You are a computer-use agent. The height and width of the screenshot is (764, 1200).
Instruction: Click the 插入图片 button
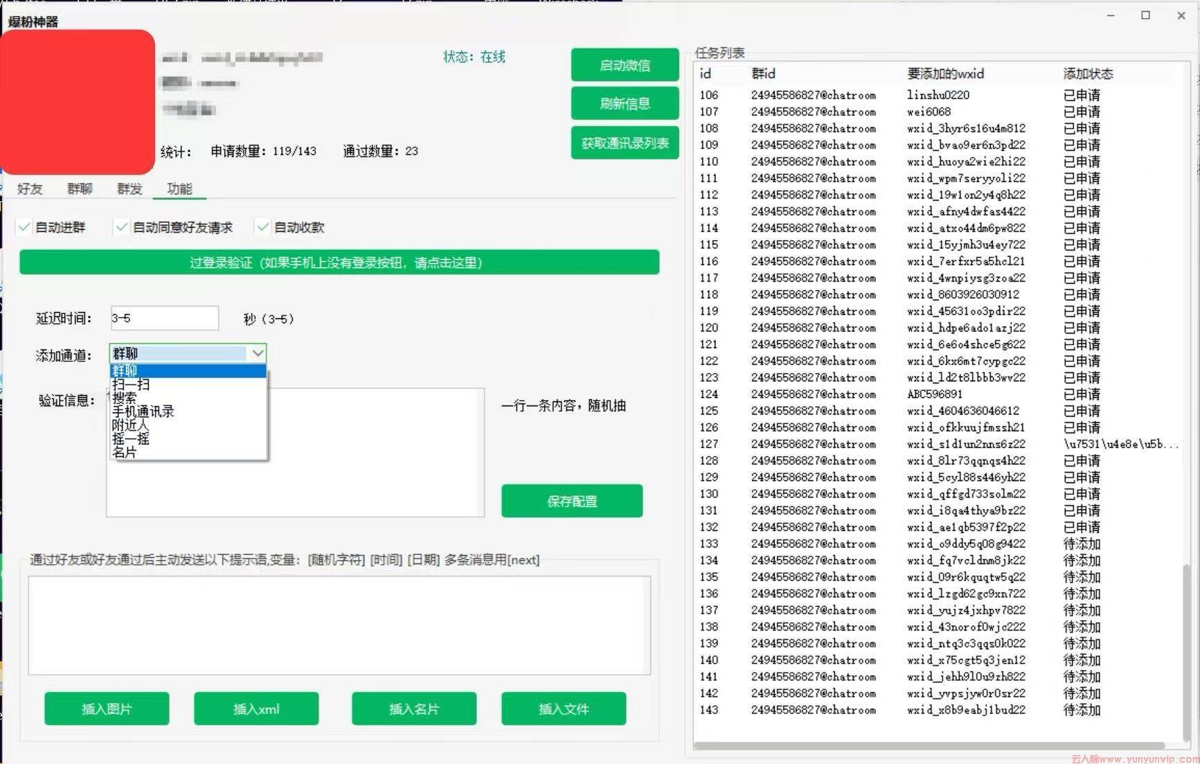(x=107, y=709)
